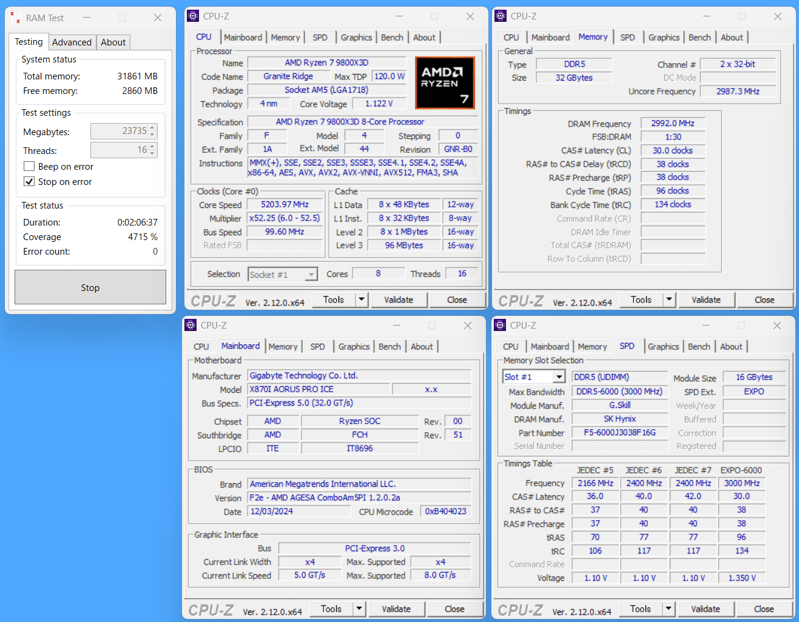
Task: Open the About tab in RAM Test
Action: (x=113, y=42)
